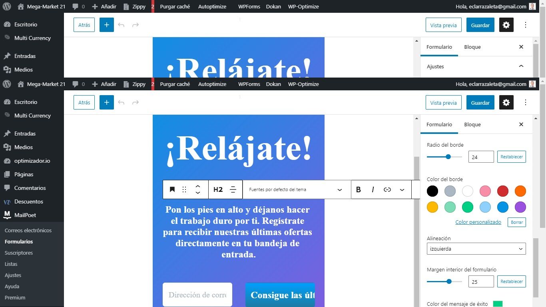Select the light mint green border swatch
This screenshot has width=546, height=307.
coord(450,207)
